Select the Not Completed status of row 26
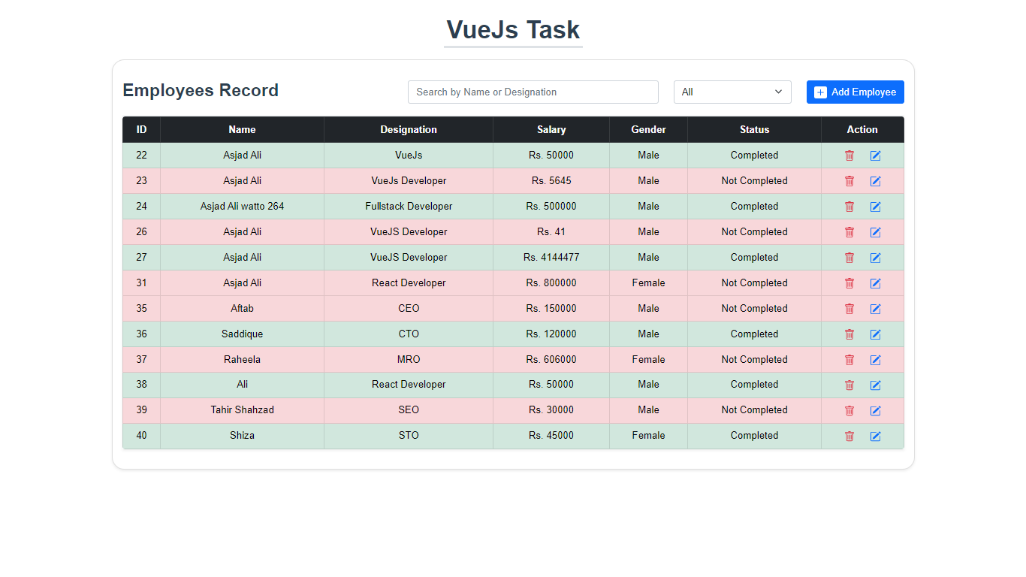The image size is (1026, 577). click(754, 231)
